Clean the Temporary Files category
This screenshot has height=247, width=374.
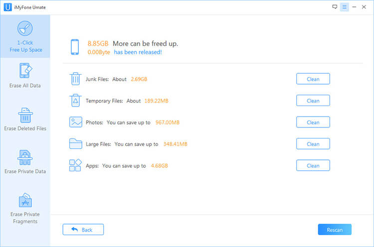click(x=313, y=101)
